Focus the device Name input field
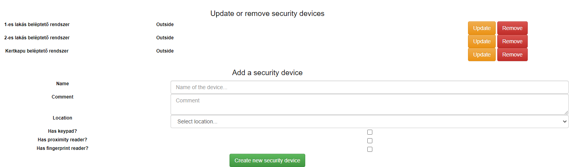Image resolution: width=573 pixels, height=167 pixels. [x=369, y=87]
